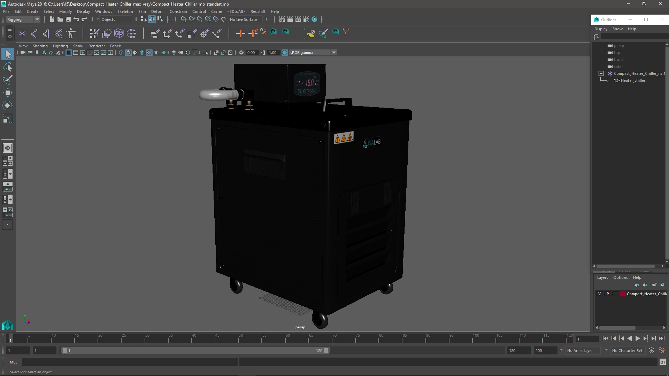
Task: Toggle textured display checker icon
Action: pos(149,53)
